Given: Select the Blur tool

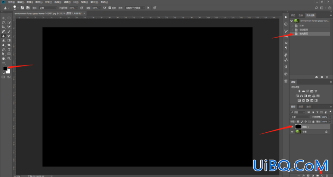Looking at the screenshot, I should [x=3, y=45].
